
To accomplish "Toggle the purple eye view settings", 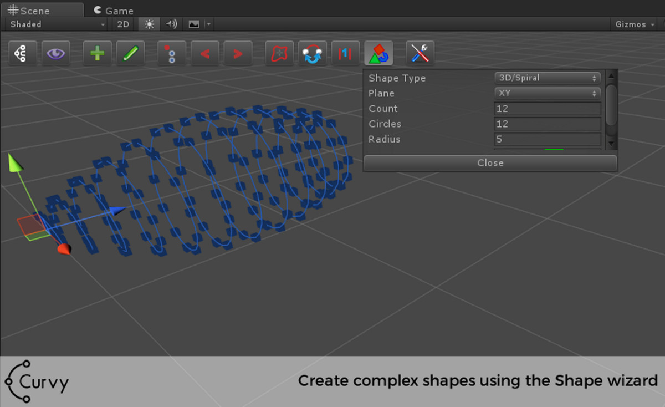I will (x=56, y=54).
